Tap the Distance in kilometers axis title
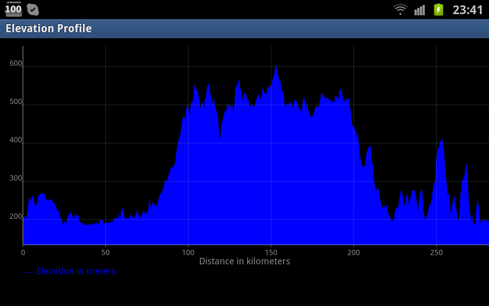Viewport: 489px width, 306px height. [244, 261]
